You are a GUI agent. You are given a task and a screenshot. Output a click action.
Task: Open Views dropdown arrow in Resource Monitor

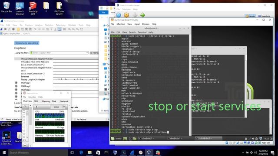click(64, 107)
